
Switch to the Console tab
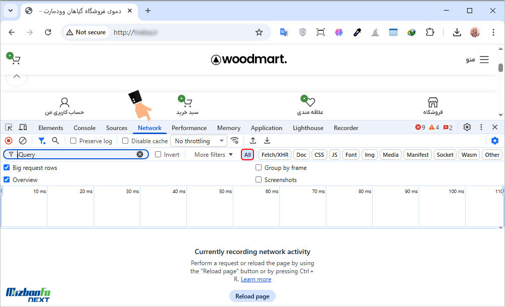point(84,128)
